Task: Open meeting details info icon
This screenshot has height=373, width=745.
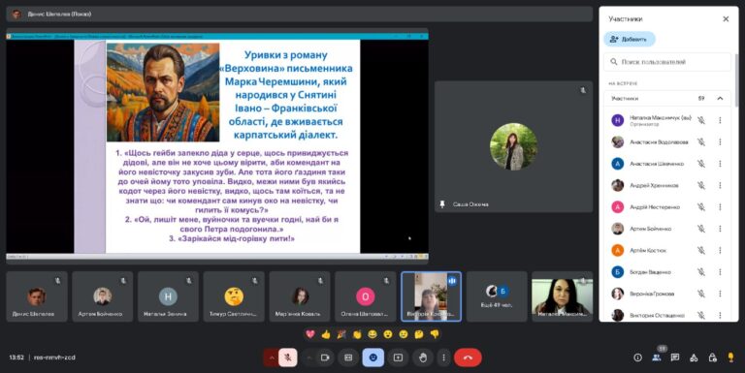Action: click(x=637, y=357)
